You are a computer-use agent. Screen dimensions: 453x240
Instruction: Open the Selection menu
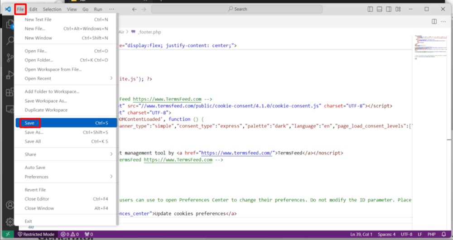pyautogui.click(x=52, y=9)
